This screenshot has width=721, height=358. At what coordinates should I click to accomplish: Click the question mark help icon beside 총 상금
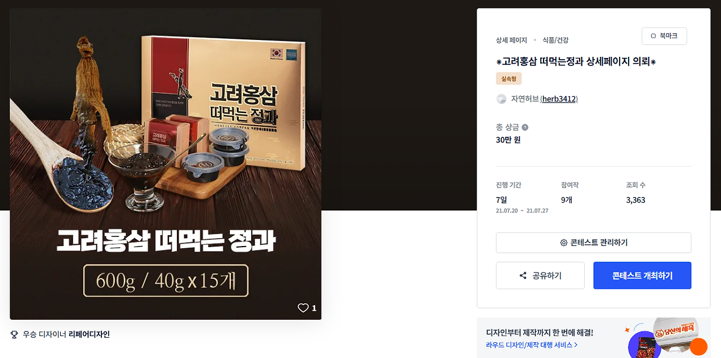525,127
